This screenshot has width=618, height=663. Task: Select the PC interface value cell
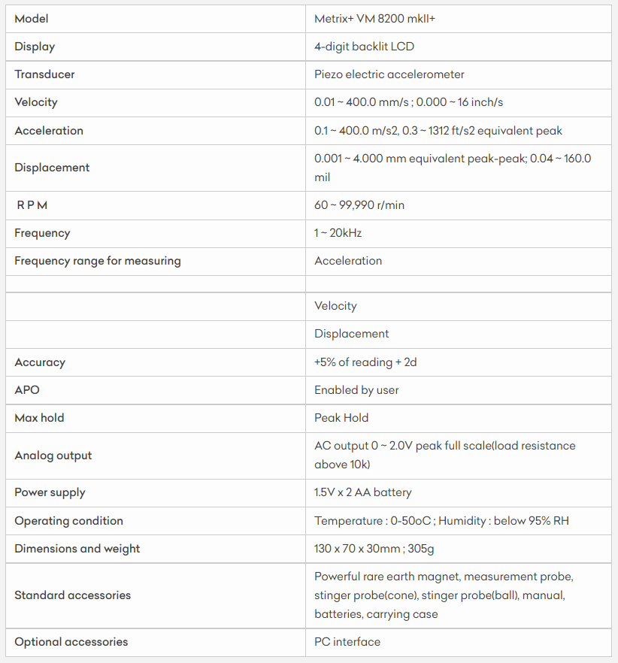(x=347, y=642)
